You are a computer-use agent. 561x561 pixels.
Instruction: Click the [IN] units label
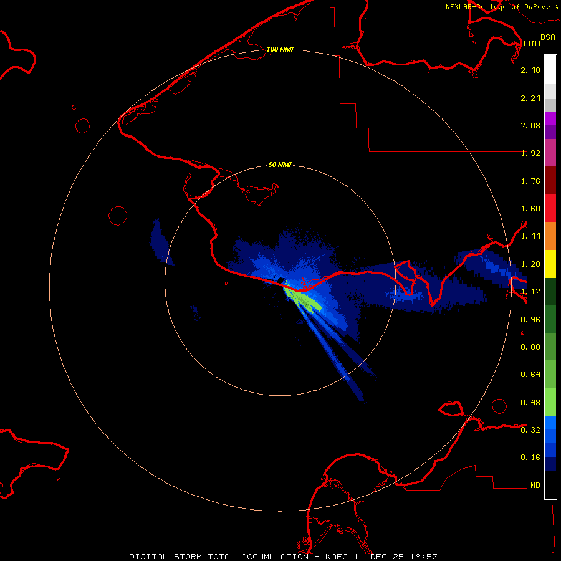(x=532, y=43)
